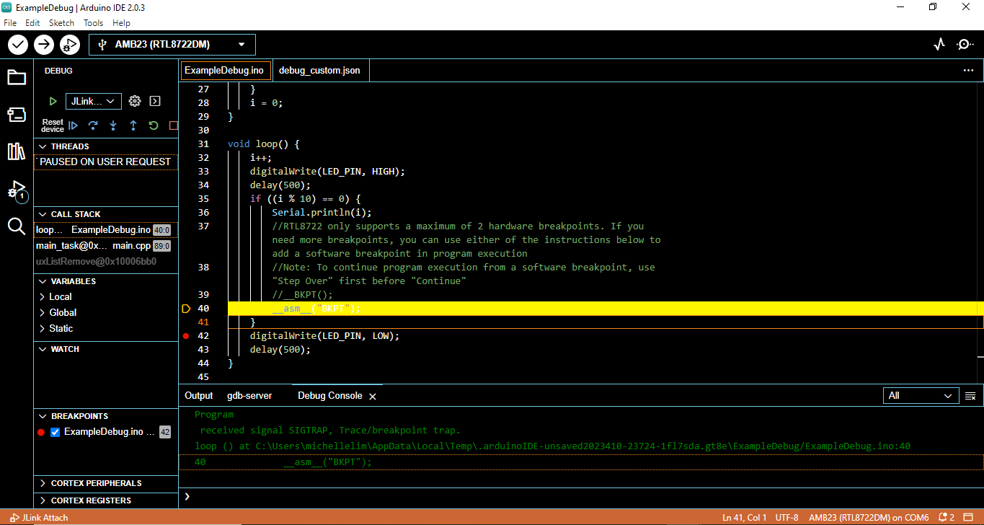The image size is (984, 525).
Task: Toggle the ExampleDebug.ino breakpoint checkbox
Action: pyautogui.click(x=54, y=431)
